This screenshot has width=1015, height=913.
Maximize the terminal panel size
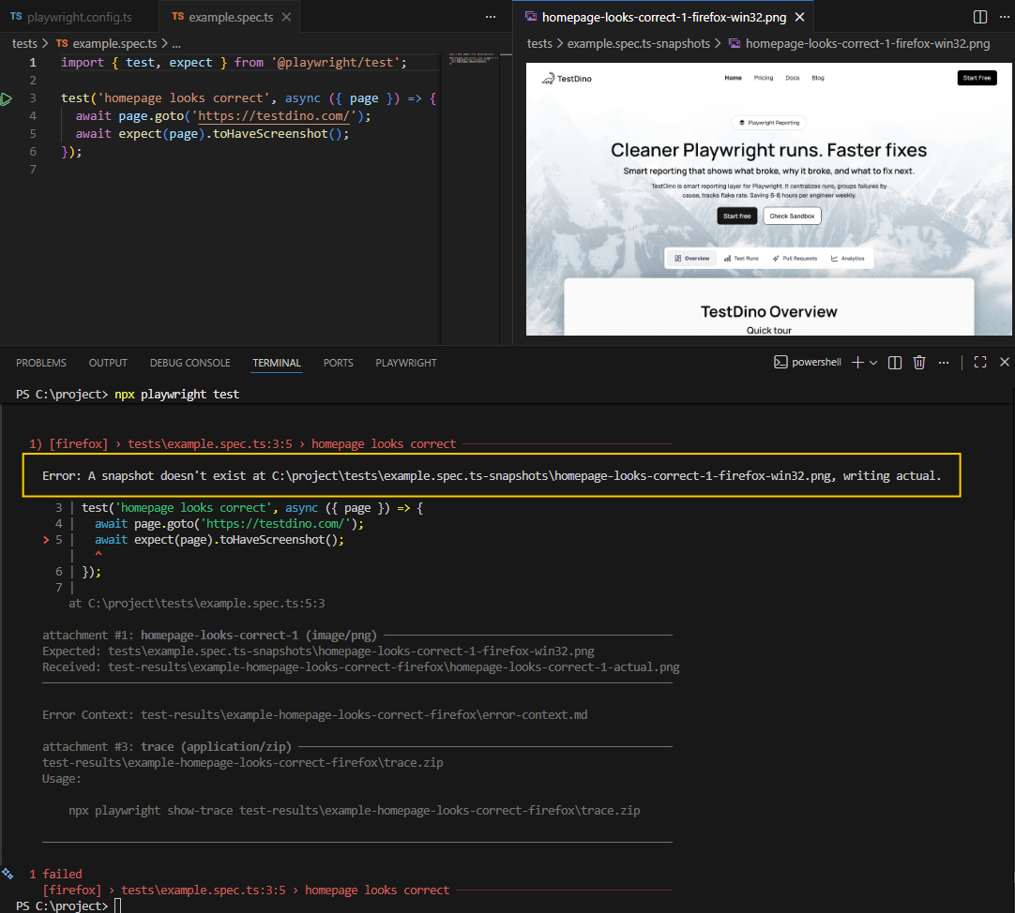pyautogui.click(x=980, y=363)
